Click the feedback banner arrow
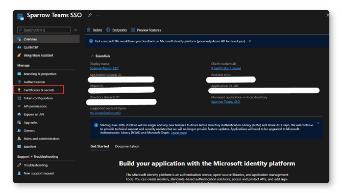Image resolution: width=342 pixels, height=193 pixels. tap(249, 41)
